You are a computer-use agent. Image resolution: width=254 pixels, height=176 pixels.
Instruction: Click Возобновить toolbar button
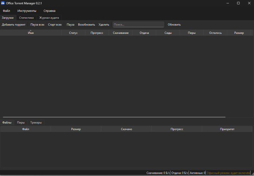pyautogui.click(x=86, y=25)
